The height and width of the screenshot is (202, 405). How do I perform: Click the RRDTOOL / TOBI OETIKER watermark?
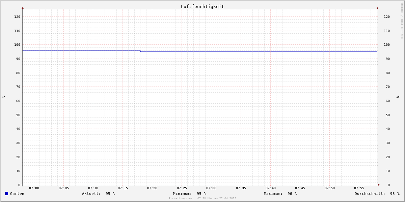[402, 20]
